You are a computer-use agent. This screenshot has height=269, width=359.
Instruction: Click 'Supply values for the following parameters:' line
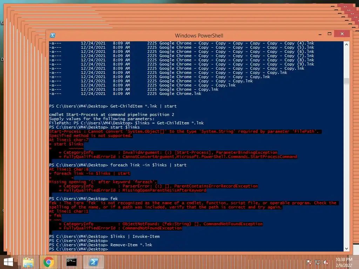point(102,119)
